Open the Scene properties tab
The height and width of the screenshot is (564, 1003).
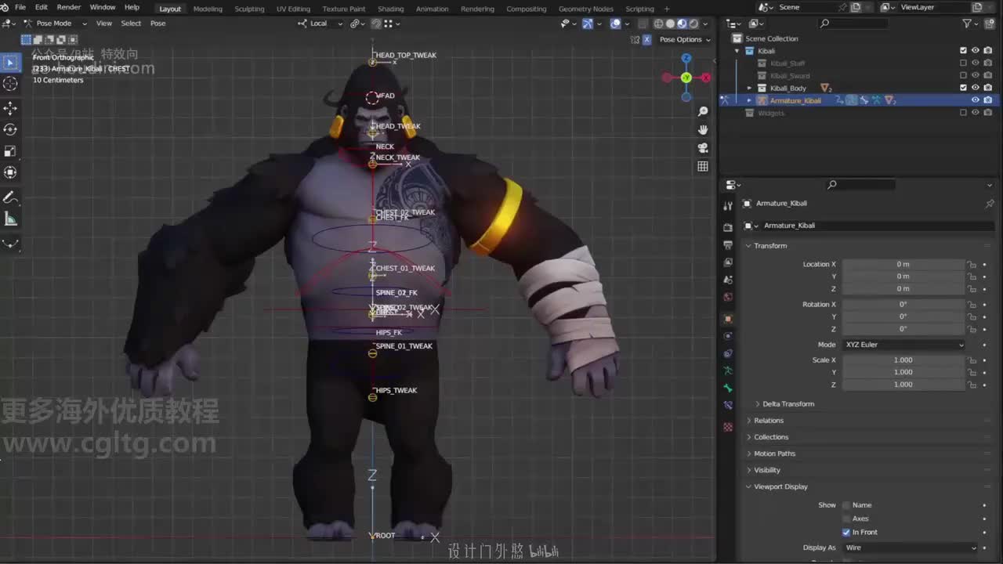coord(728,280)
